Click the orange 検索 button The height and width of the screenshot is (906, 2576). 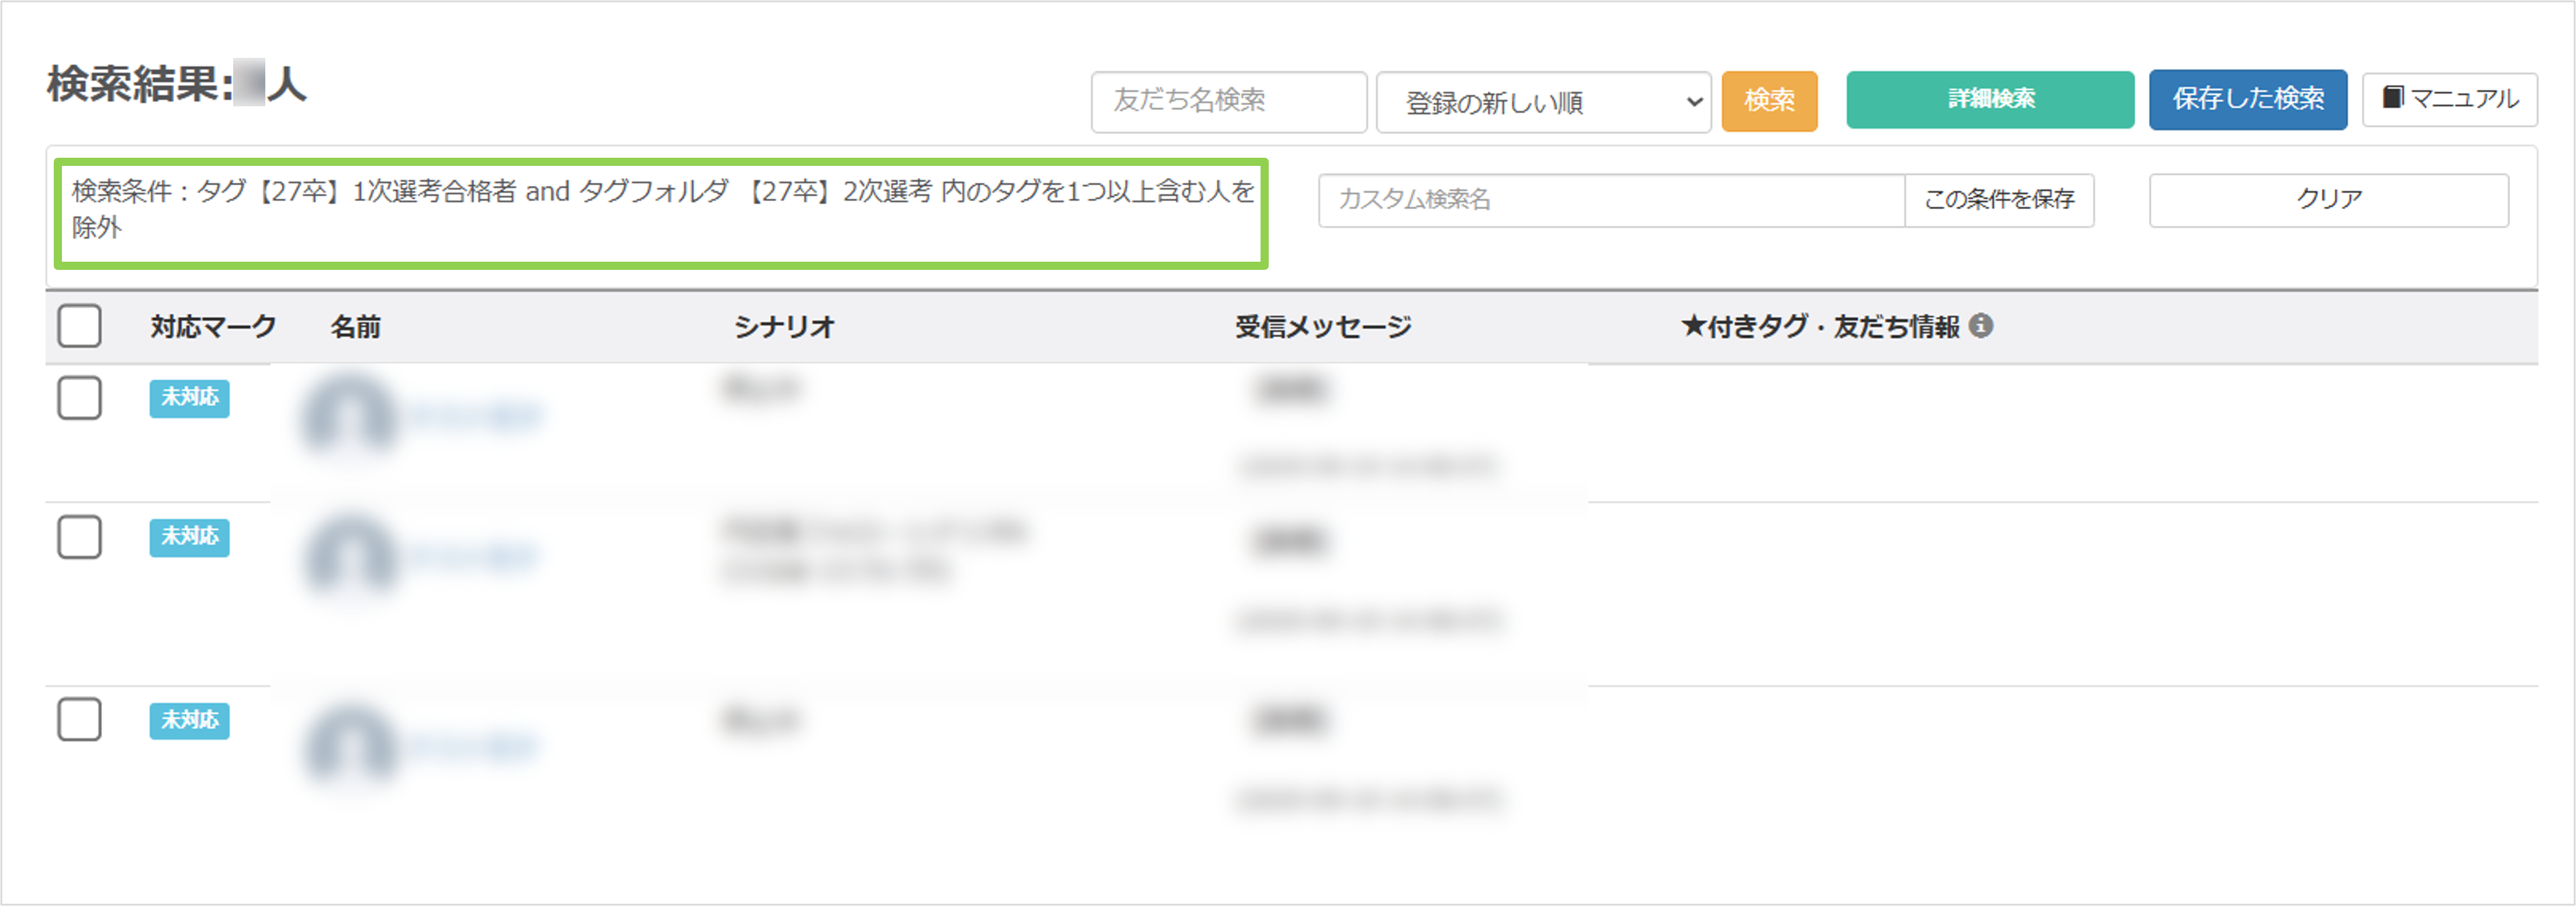point(1769,101)
